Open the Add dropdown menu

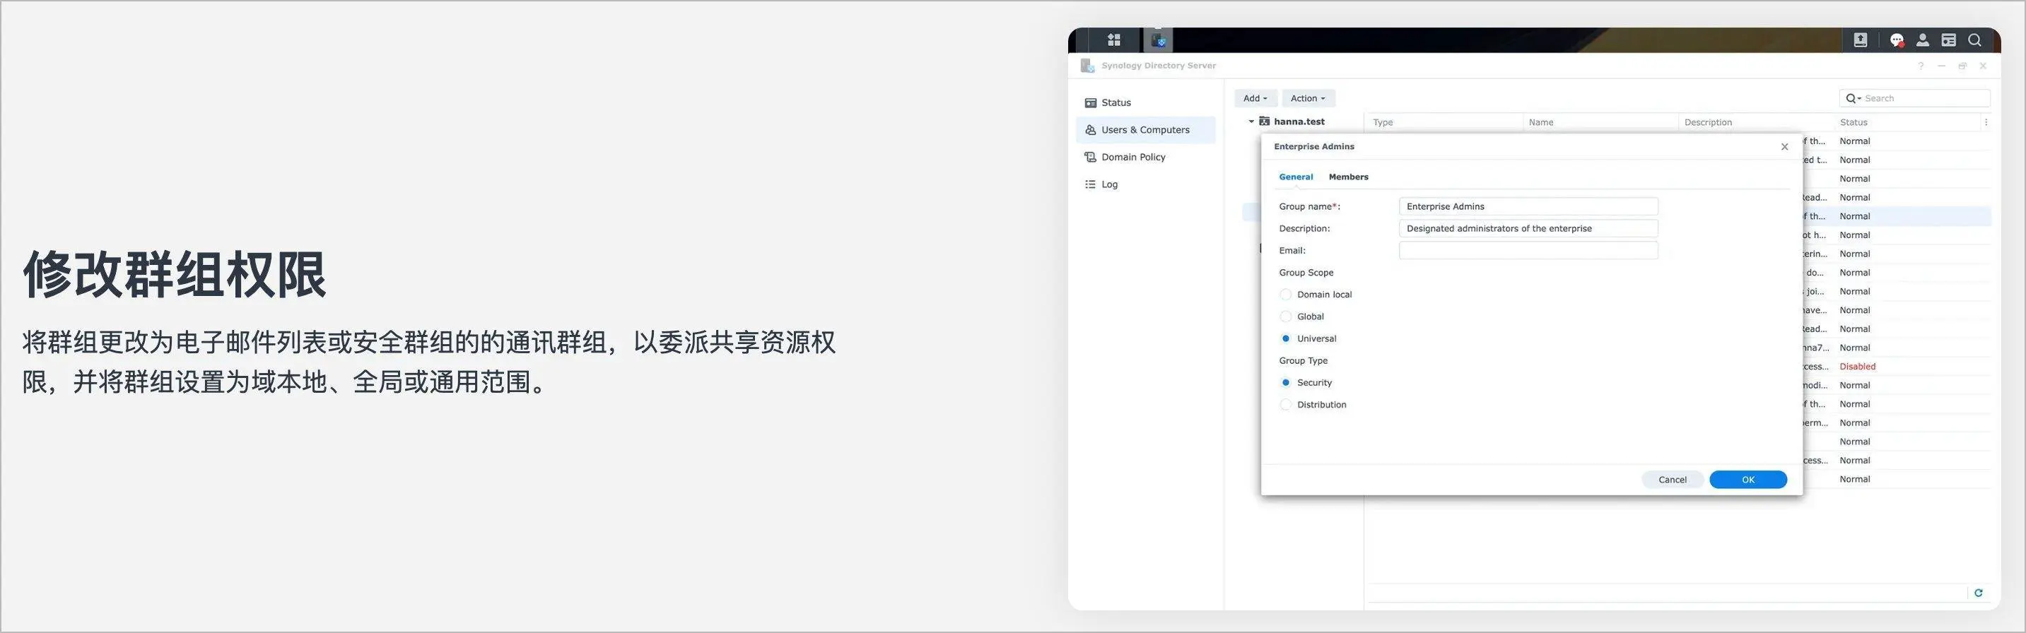[1255, 98]
